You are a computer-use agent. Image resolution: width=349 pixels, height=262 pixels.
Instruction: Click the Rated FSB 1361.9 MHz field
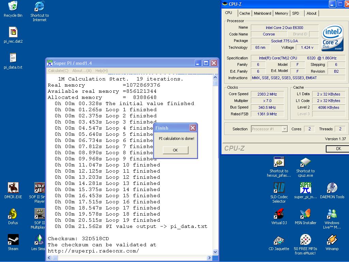point(267,114)
